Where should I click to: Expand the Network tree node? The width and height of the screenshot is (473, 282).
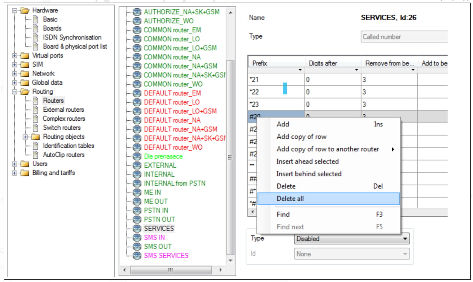pyautogui.click(x=15, y=74)
